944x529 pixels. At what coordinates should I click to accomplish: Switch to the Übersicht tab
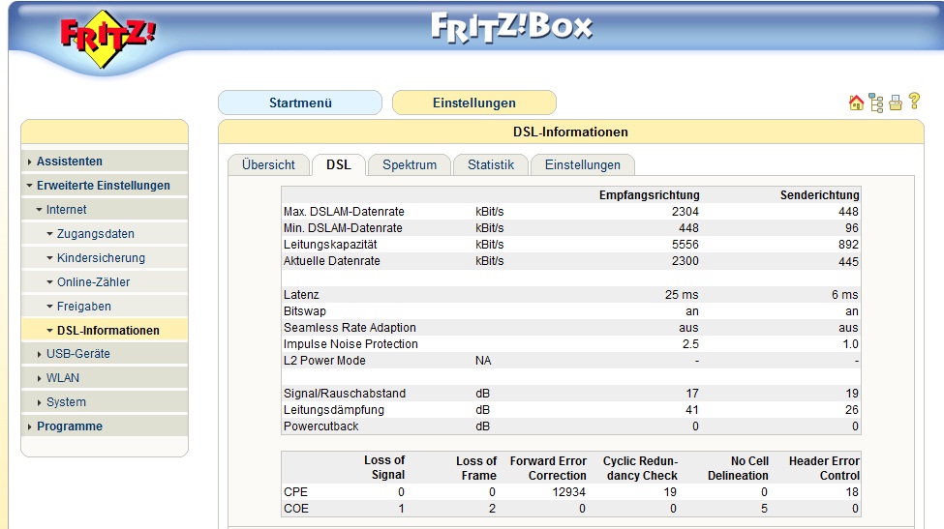(268, 164)
